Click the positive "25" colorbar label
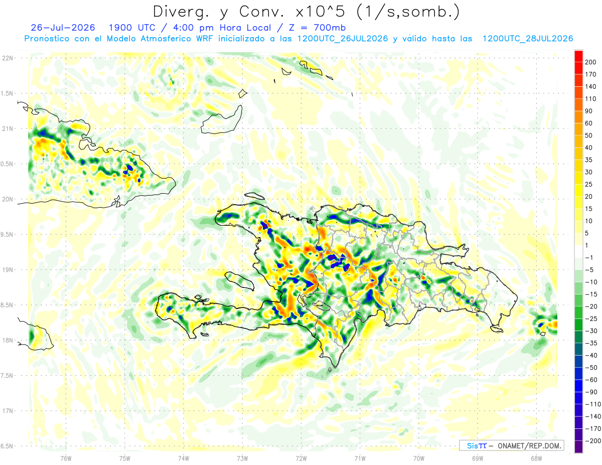 point(589,184)
